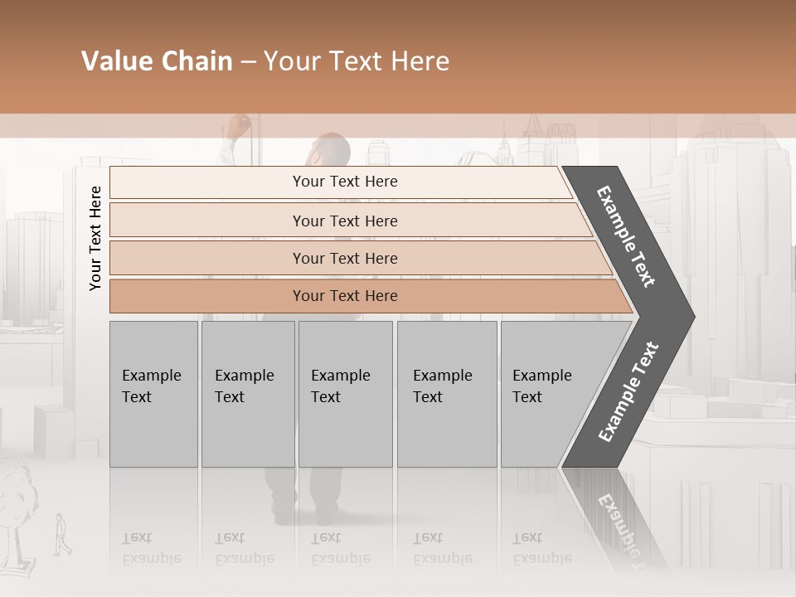
Task: Select the slide title 'Value Chain – Your Text Here'
Action: click(265, 61)
